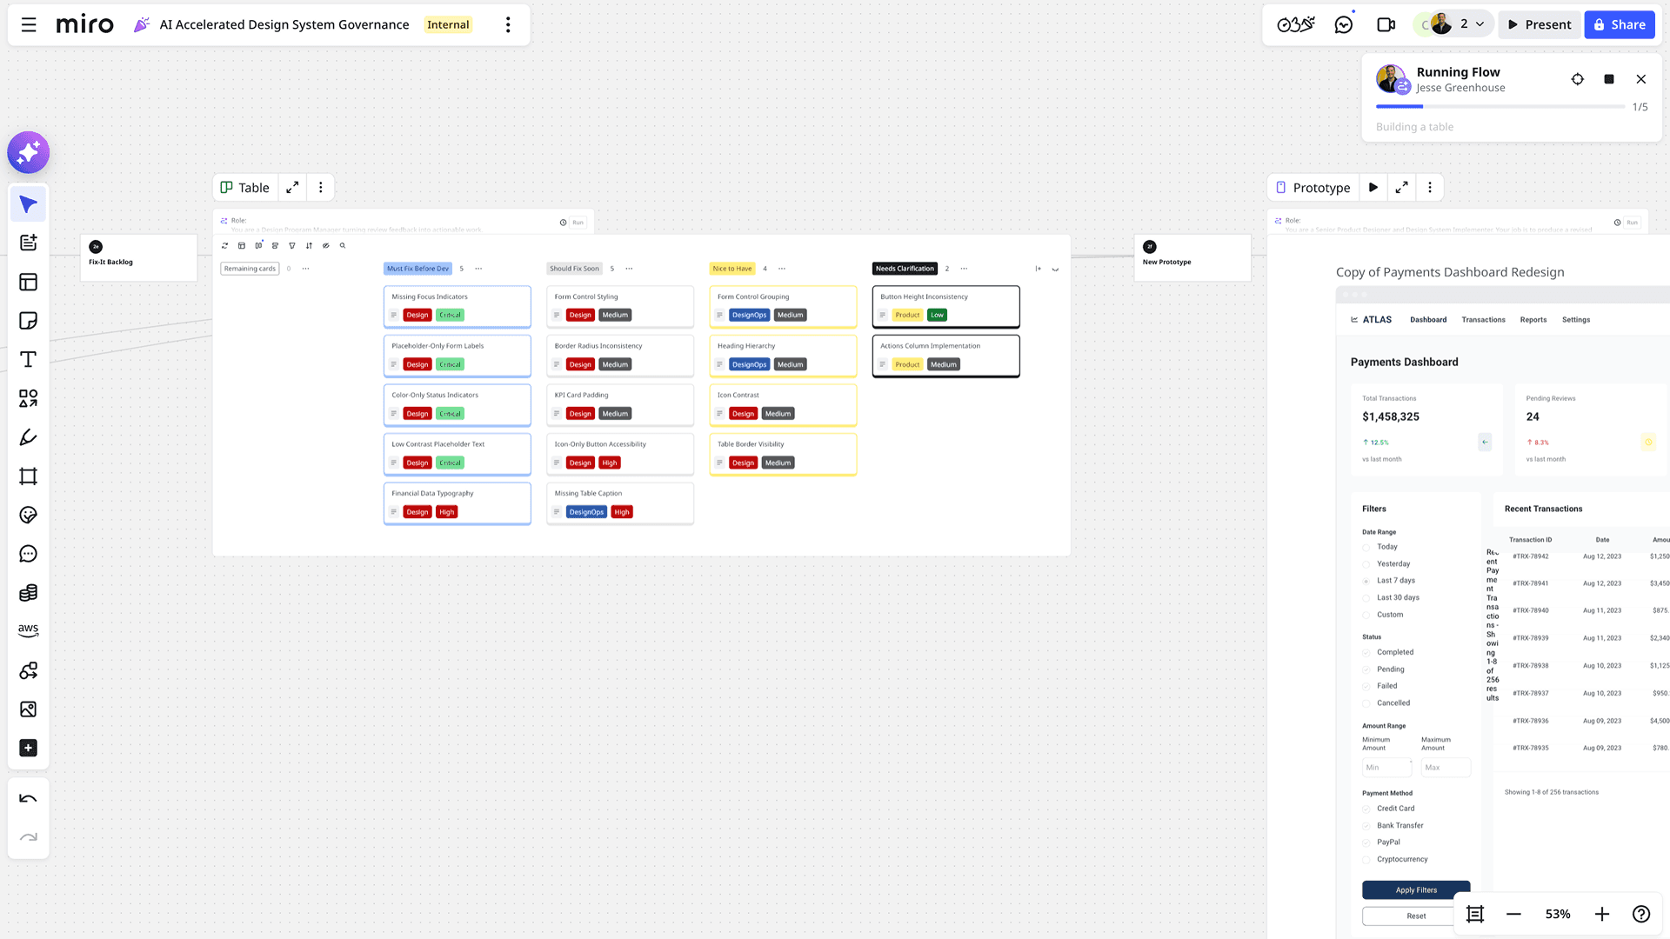Open the Miro AI sparkle button

coord(28,153)
